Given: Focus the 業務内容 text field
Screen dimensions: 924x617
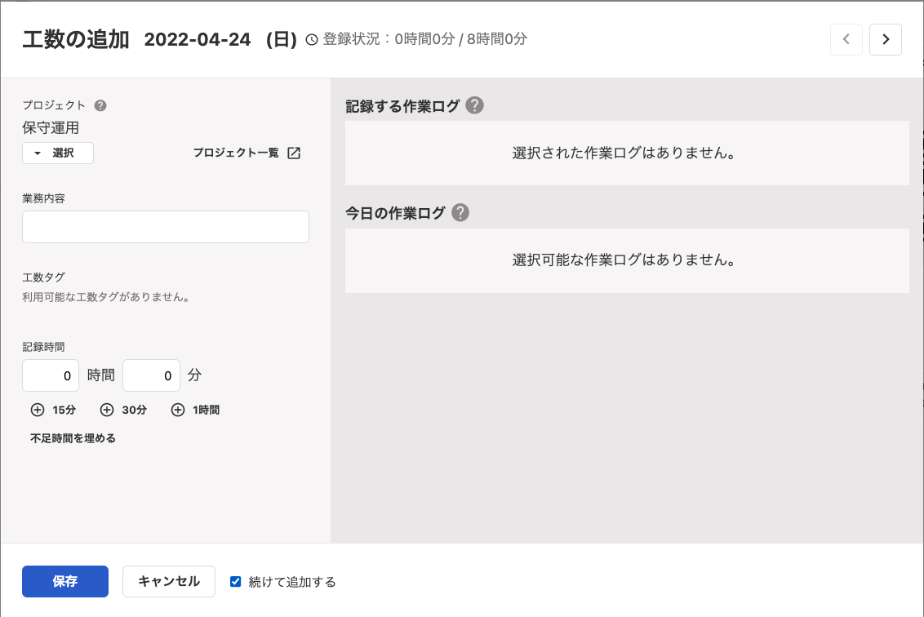Looking at the screenshot, I should coord(166,227).
